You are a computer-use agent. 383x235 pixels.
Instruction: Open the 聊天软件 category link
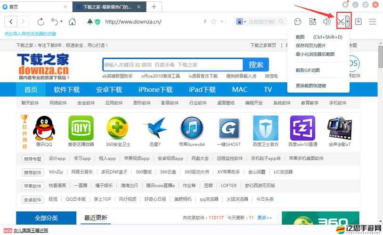(30, 103)
